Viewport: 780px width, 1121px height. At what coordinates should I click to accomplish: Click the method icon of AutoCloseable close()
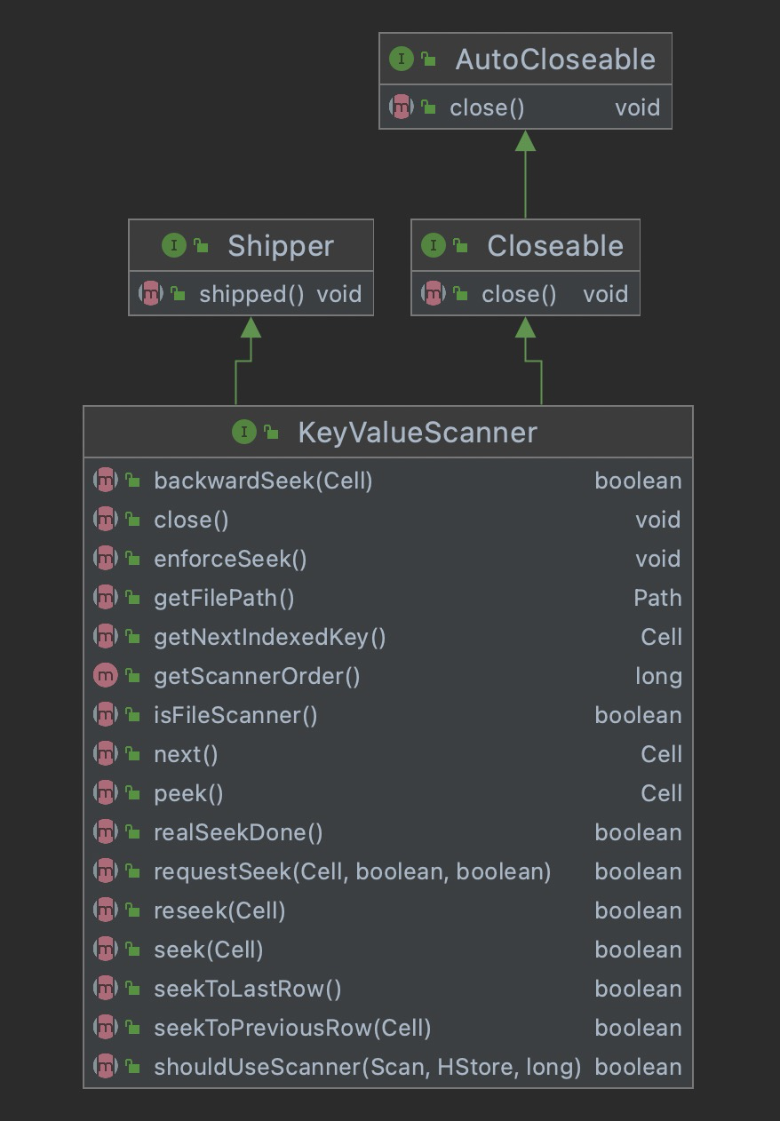[x=402, y=107]
